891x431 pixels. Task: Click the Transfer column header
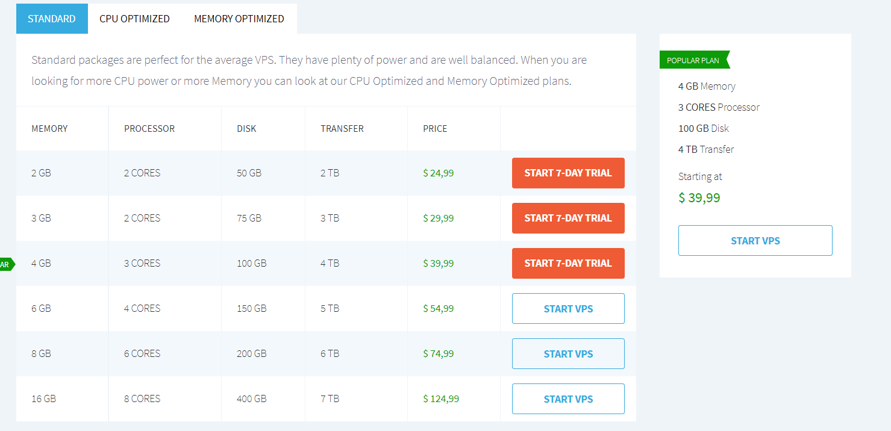[x=342, y=129]
